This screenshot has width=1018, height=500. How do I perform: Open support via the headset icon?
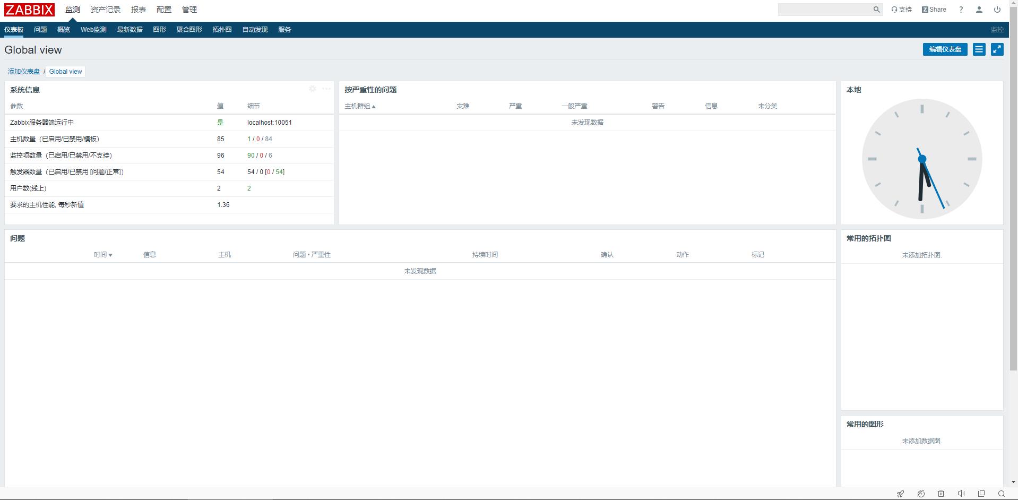(902, 10)
